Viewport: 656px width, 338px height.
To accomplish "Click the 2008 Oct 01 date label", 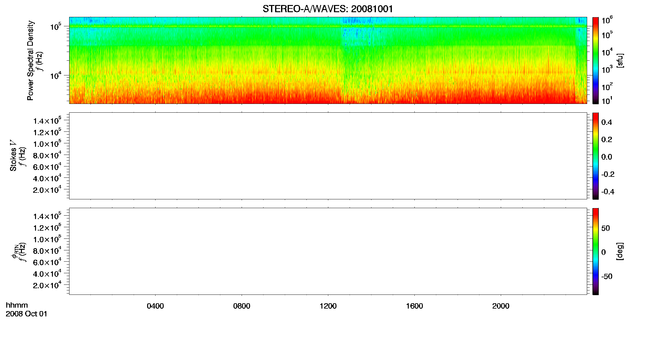I will pos(27,314).
